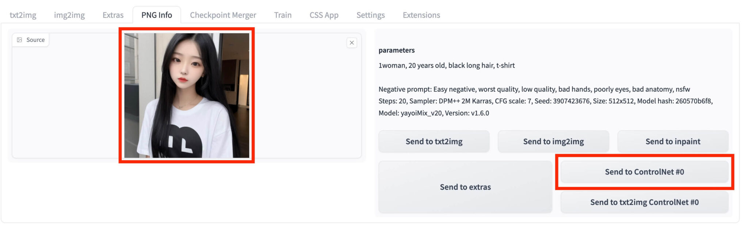Open the Extras tab
748x228 pixels.
click(x=112, y=15)
